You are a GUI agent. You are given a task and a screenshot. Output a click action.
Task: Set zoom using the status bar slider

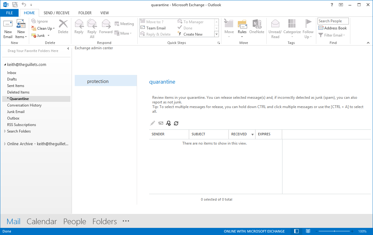334,231
